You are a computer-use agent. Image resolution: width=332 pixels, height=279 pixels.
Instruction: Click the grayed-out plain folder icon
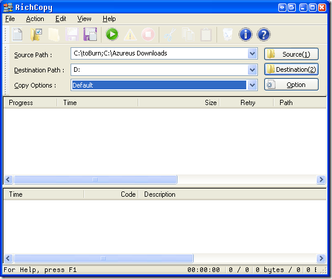(x=54, y=34)
